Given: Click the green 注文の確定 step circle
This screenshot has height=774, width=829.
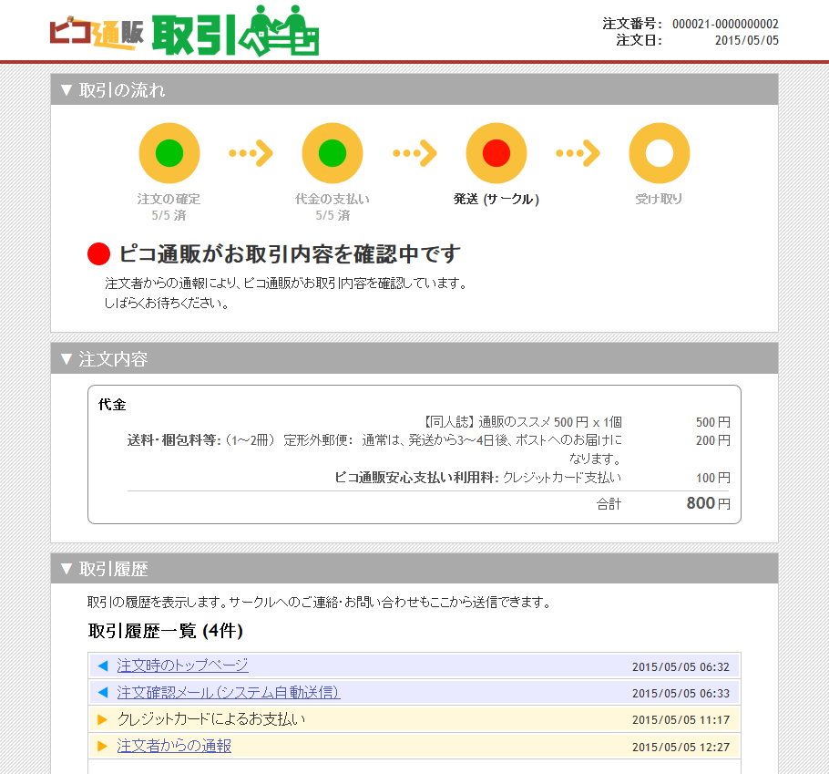Looking at the screenshot, I should tap(169, 153).
